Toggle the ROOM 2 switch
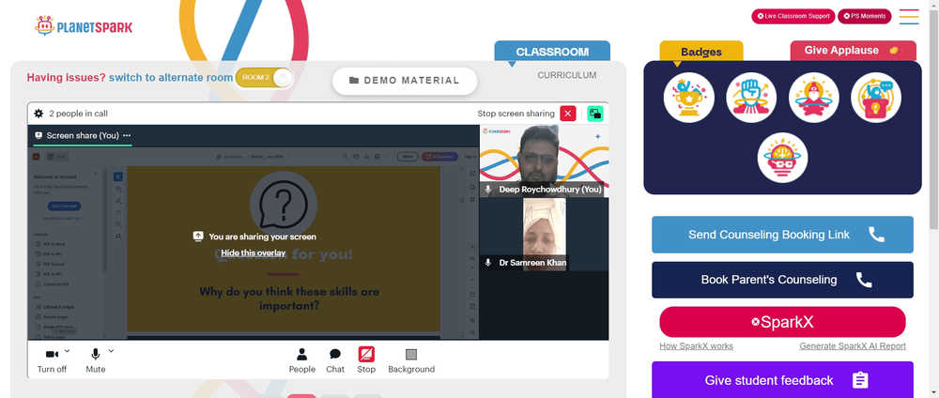The image size is (939, 398). tap(264, 78)
